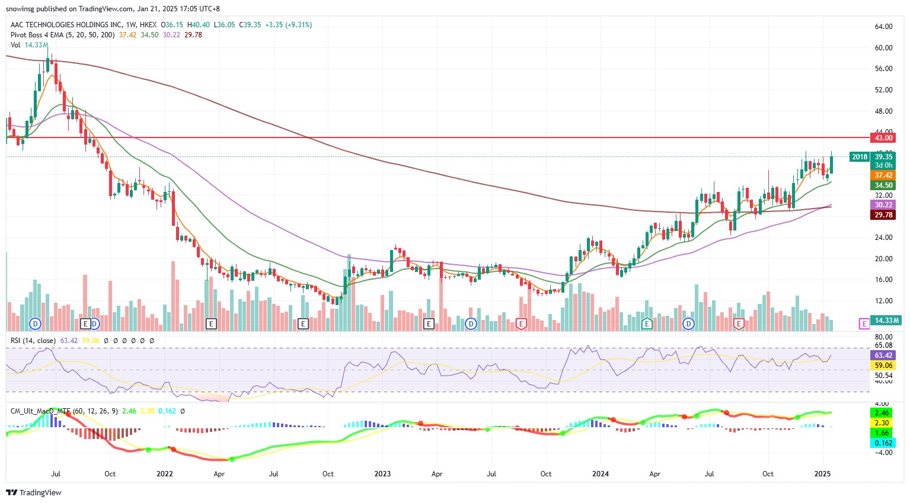Click the green 2.46 MACD axis label
910x503 pixels.
tap(882, 412)
